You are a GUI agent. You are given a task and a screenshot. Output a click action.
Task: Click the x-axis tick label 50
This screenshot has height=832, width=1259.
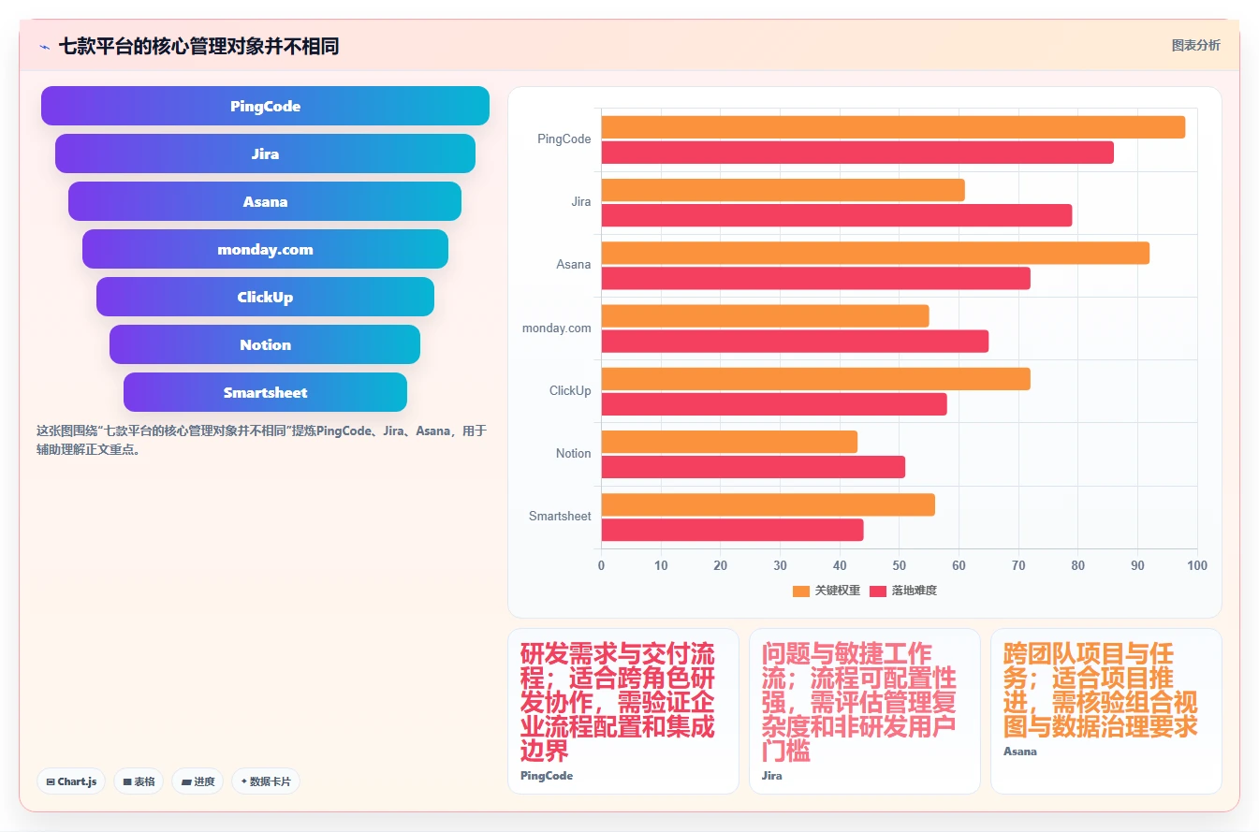click(899, 565)
